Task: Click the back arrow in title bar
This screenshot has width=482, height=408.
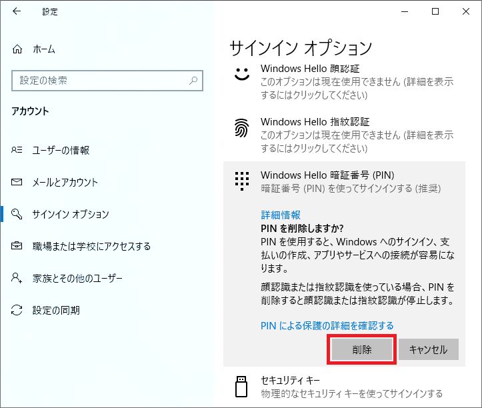Action: 17,11
